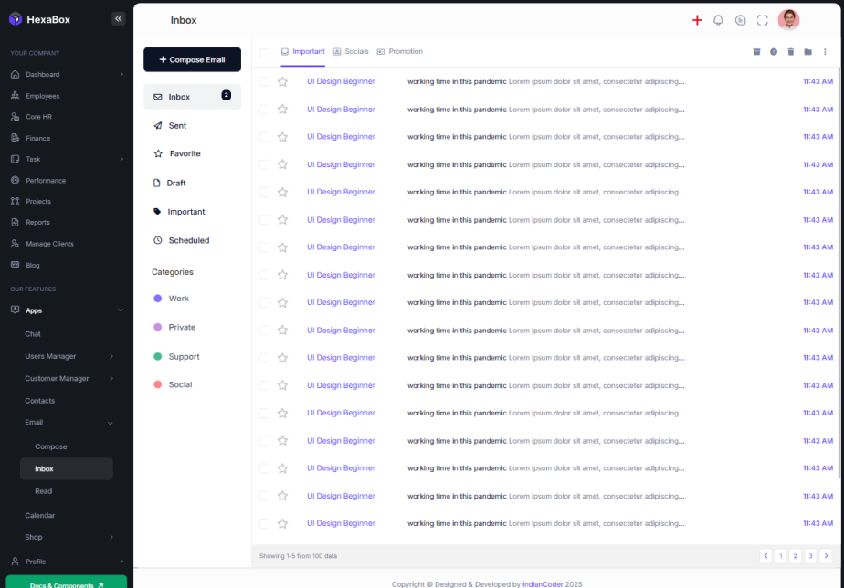844x588 pixels.
Task: Tick the select-all emails checkbox
Action: [264, 52]
